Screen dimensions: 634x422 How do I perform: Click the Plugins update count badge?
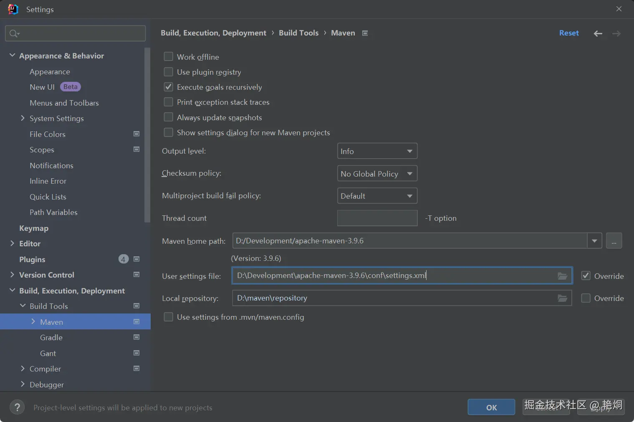123,259
